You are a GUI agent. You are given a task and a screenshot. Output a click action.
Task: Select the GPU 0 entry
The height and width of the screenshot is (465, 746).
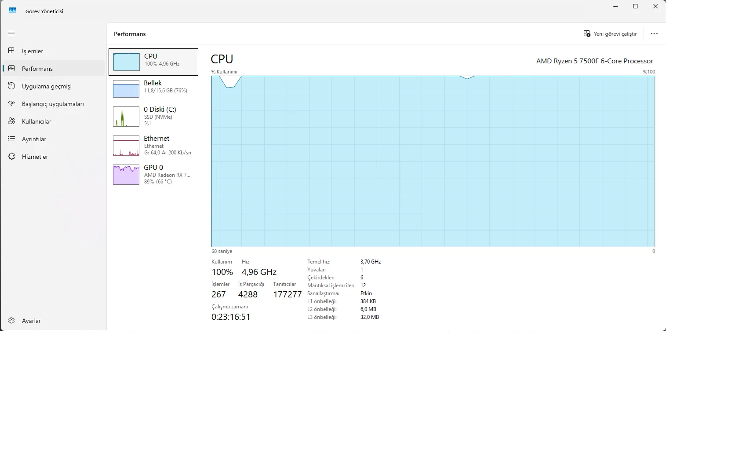point(153,175)
